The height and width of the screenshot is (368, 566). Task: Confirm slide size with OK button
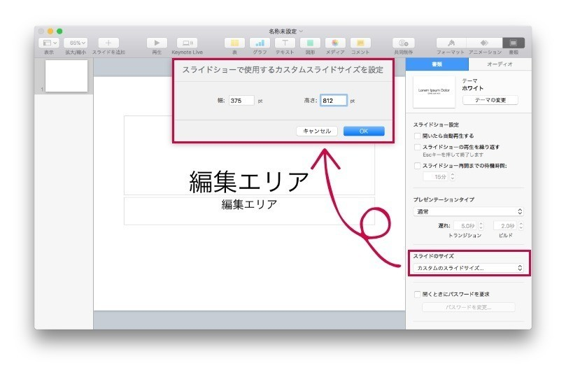(364, 131)
